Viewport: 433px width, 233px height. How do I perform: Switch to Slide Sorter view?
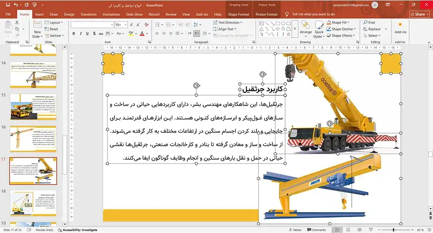click(348, 230)
